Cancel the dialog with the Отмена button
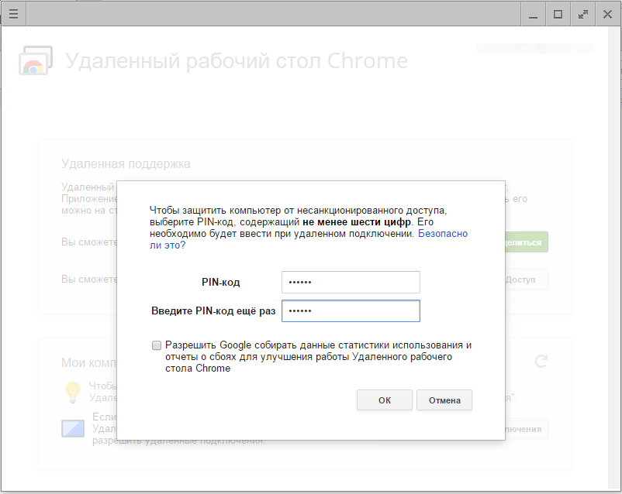622x494 pixels. (x=444, y=400)
